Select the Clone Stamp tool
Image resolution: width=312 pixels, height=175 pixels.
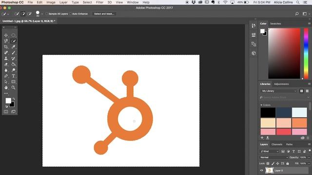click(6, 58)
